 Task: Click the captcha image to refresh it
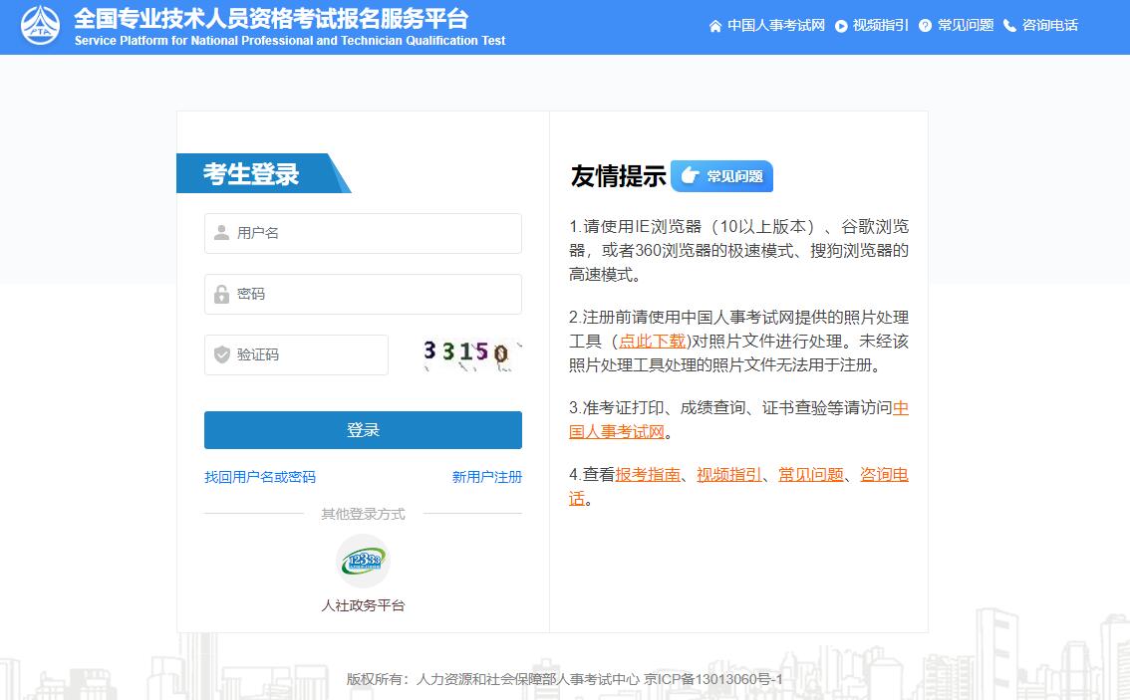pos(469,353)
